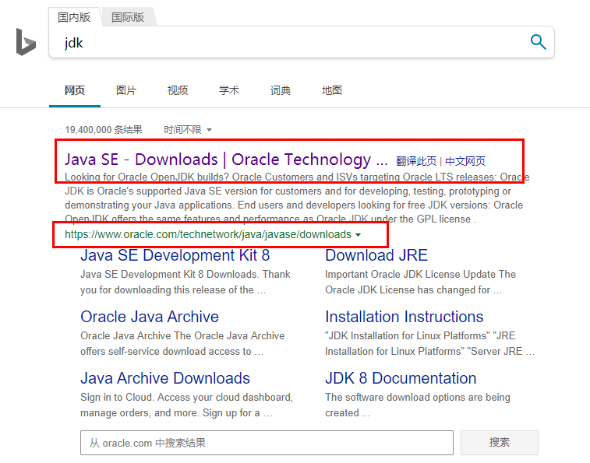Select the 网页 results tab
590x463 pixels.
pos(75,90)
